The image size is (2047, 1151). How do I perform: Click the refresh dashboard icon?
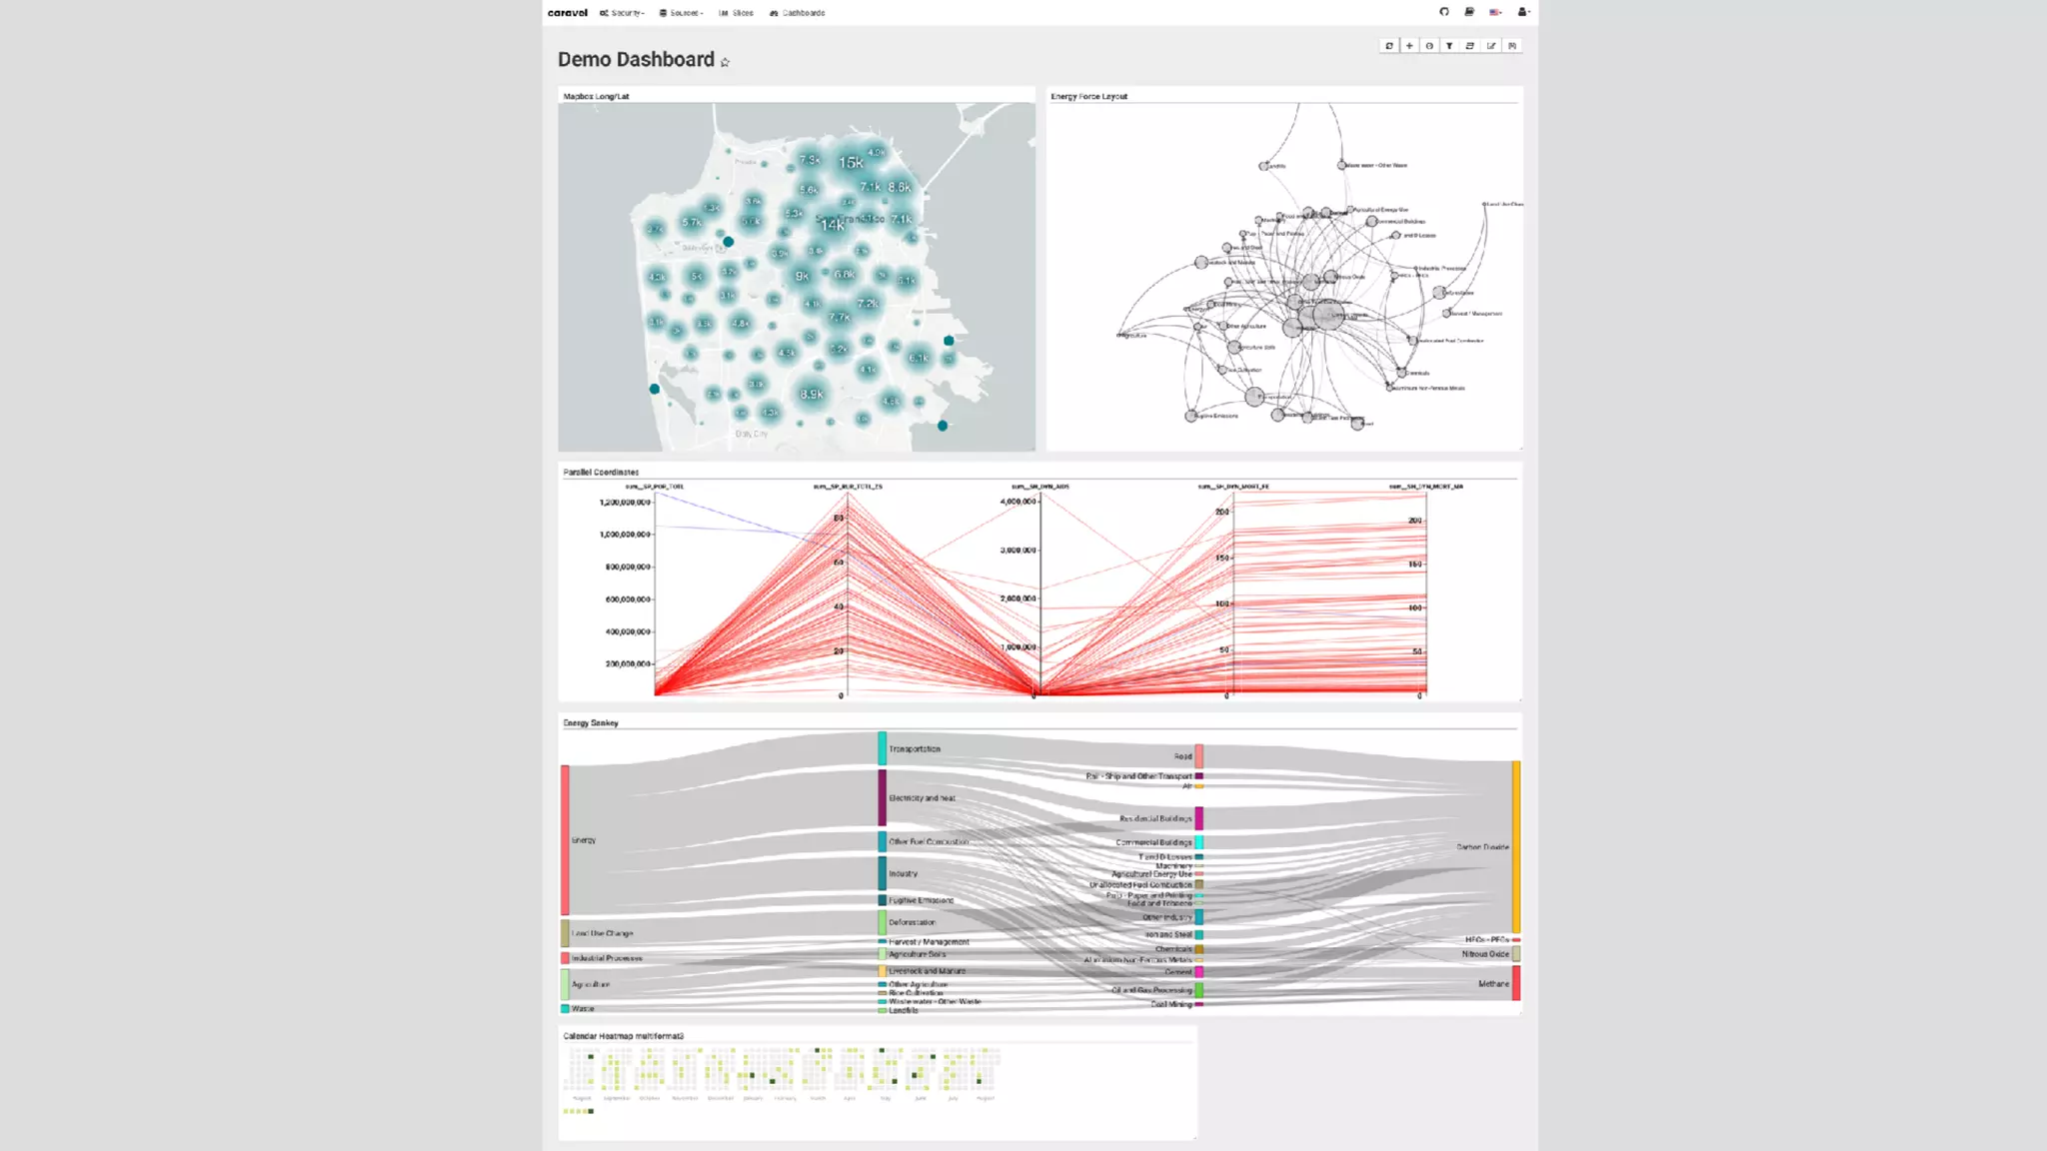[x=1388, y=46]
